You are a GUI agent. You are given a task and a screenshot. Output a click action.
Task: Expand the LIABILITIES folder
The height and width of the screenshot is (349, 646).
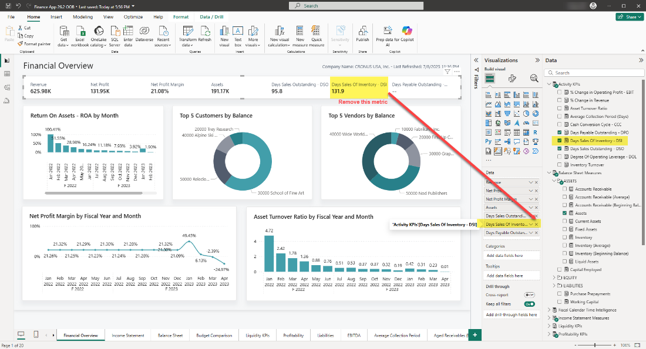(554, 286)
